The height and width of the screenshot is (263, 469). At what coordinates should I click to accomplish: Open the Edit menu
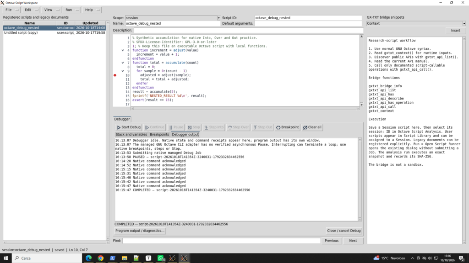31,10
